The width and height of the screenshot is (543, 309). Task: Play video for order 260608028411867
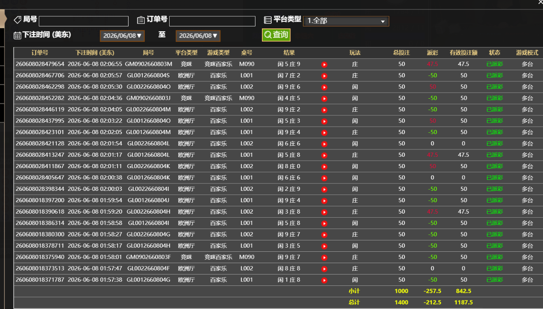[324, 166]
